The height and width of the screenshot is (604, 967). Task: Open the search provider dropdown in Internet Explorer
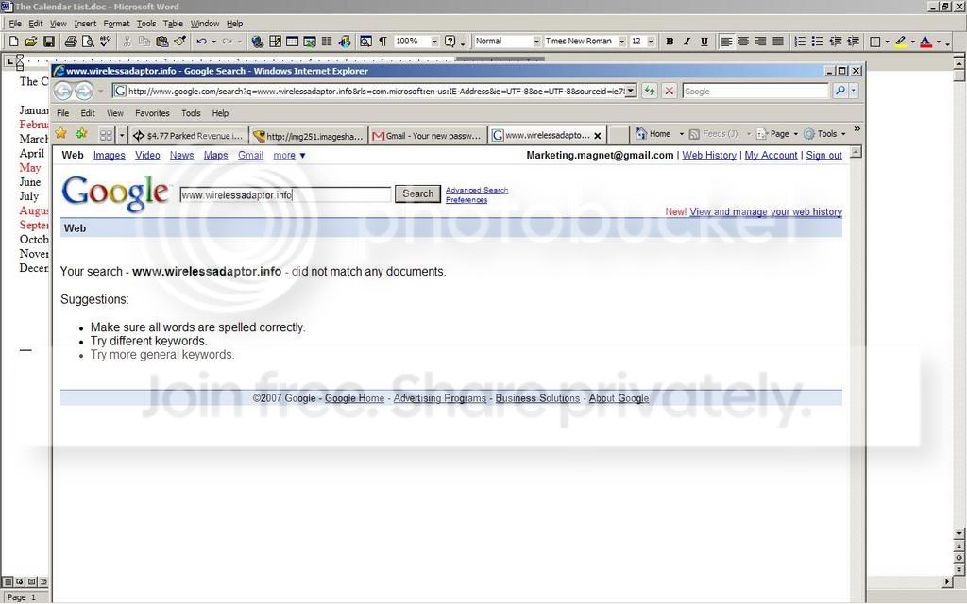coord(854,91)
